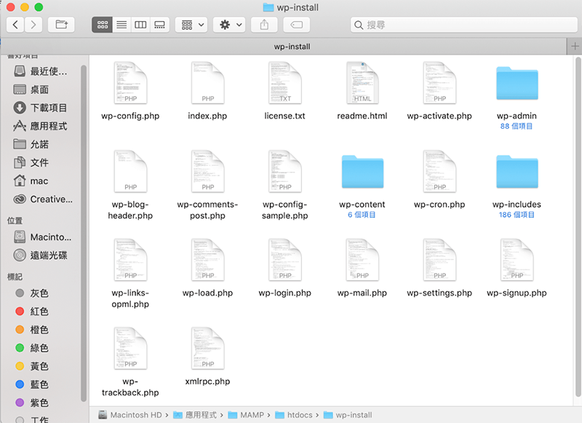Click 應用程式 in path bar
582x423 pixels.
[195, 415]
